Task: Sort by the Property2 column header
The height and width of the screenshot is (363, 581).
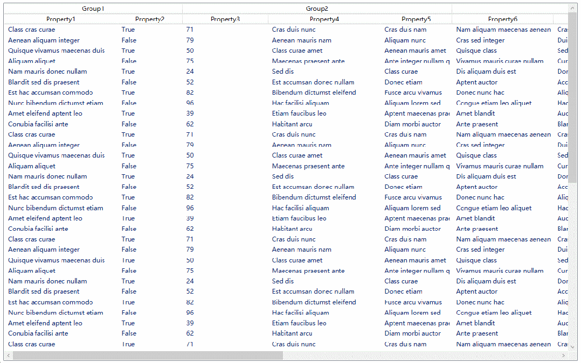Action: 150,19
